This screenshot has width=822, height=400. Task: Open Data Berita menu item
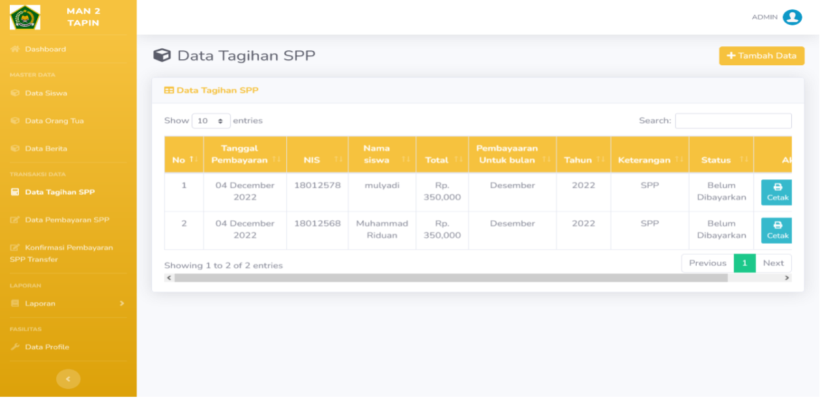coord(46,149)
